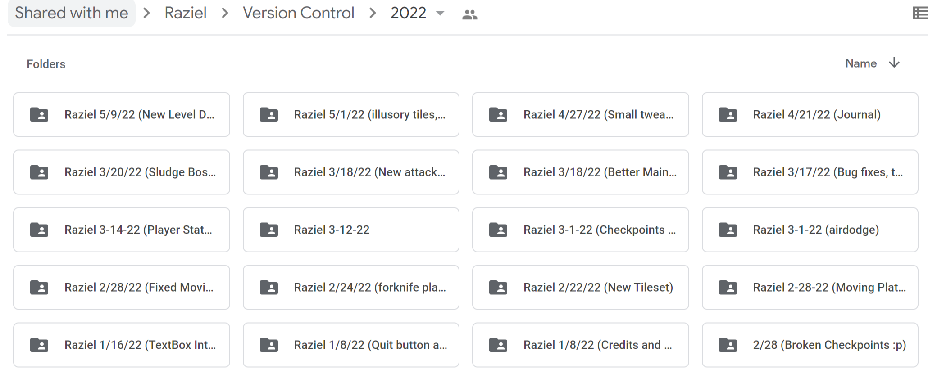
Task: Click the shared-people icon beside 2022
Action: coord(469,14)
